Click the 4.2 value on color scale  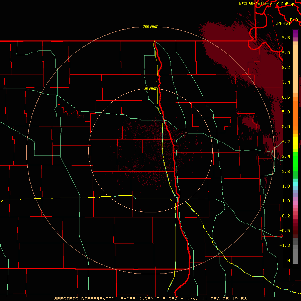tap(286, 142)
